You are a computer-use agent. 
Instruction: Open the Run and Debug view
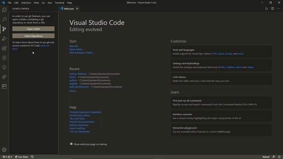click(4, 38)
